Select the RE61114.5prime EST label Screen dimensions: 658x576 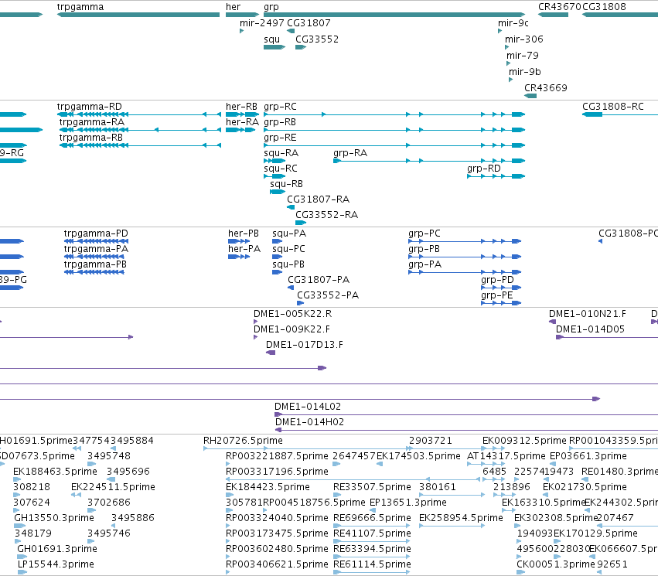click(372, 564)
